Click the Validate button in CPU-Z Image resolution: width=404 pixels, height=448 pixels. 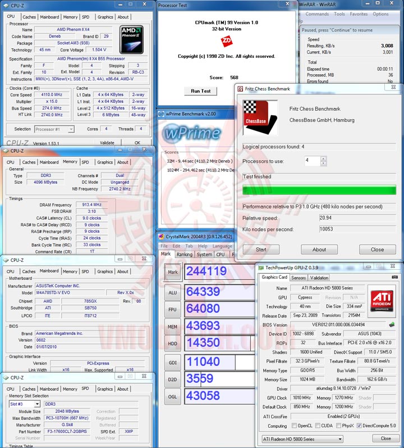[107, 143]
